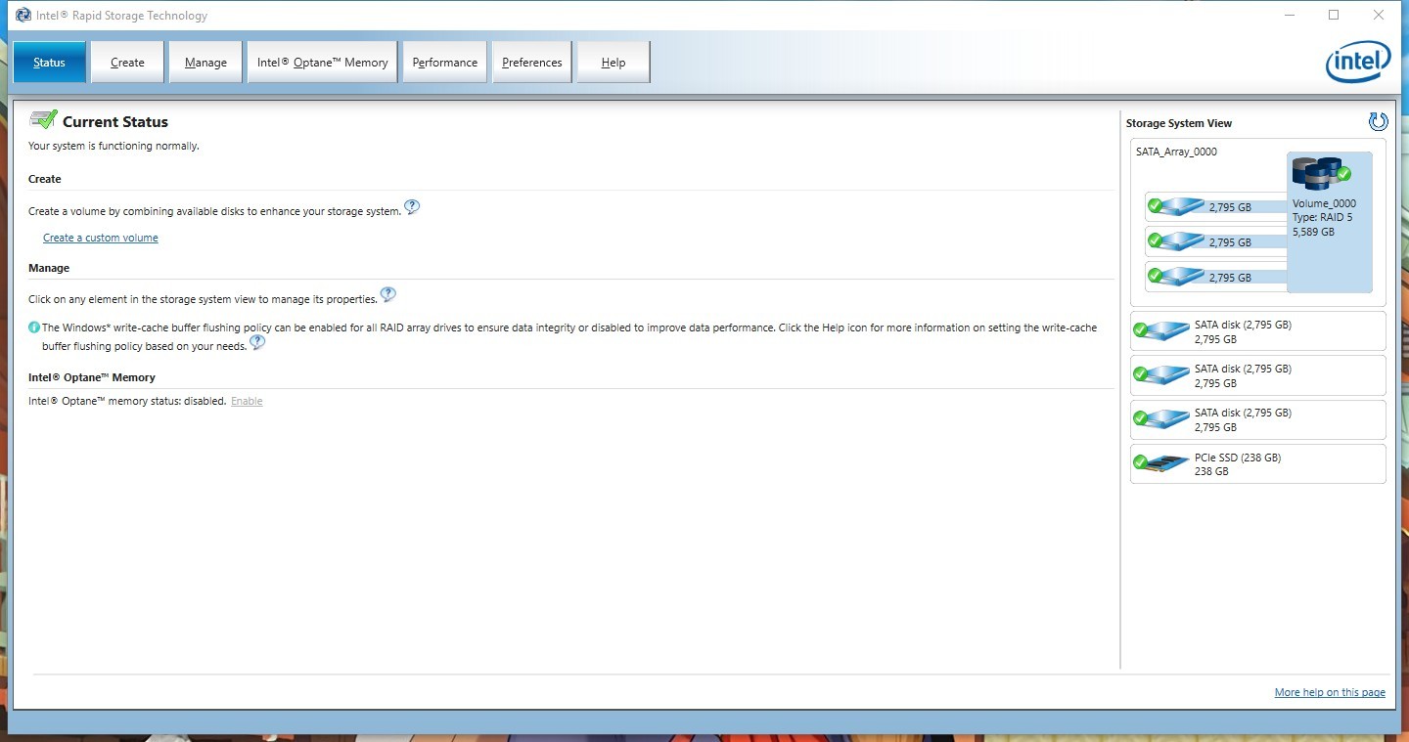Open the Manage tab

(205, 63)
